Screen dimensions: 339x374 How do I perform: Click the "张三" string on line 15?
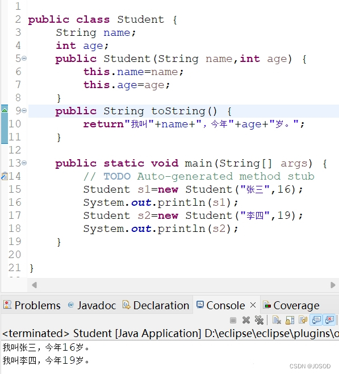tap(255, 190)
